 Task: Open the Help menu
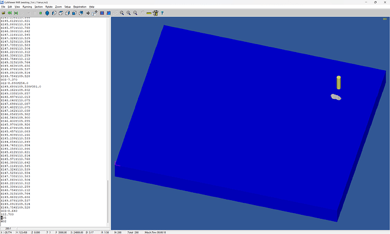coord(92,7)
